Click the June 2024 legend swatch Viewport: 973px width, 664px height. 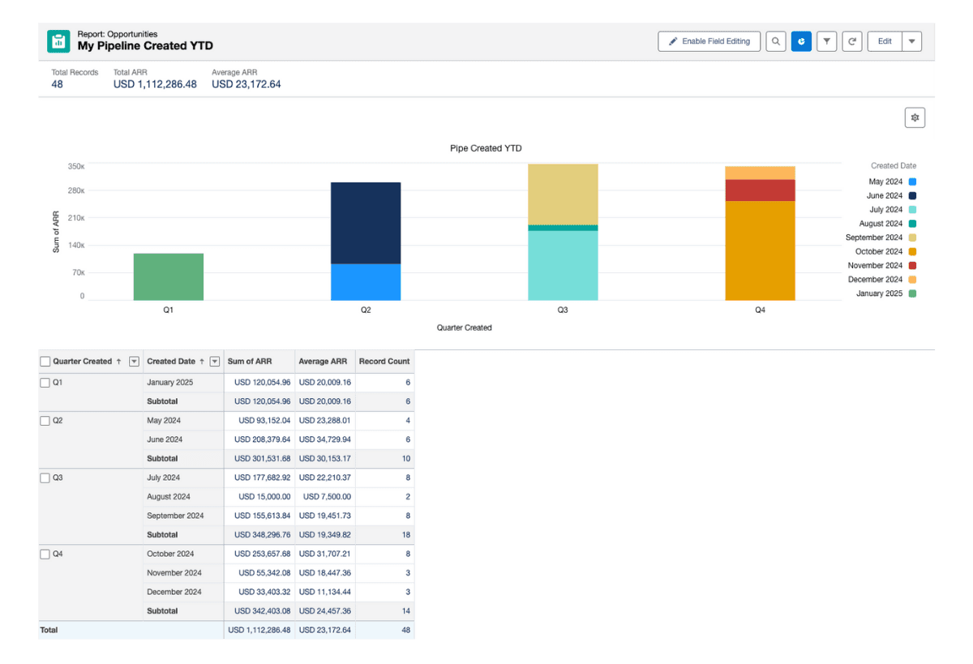tap(912, 196)
